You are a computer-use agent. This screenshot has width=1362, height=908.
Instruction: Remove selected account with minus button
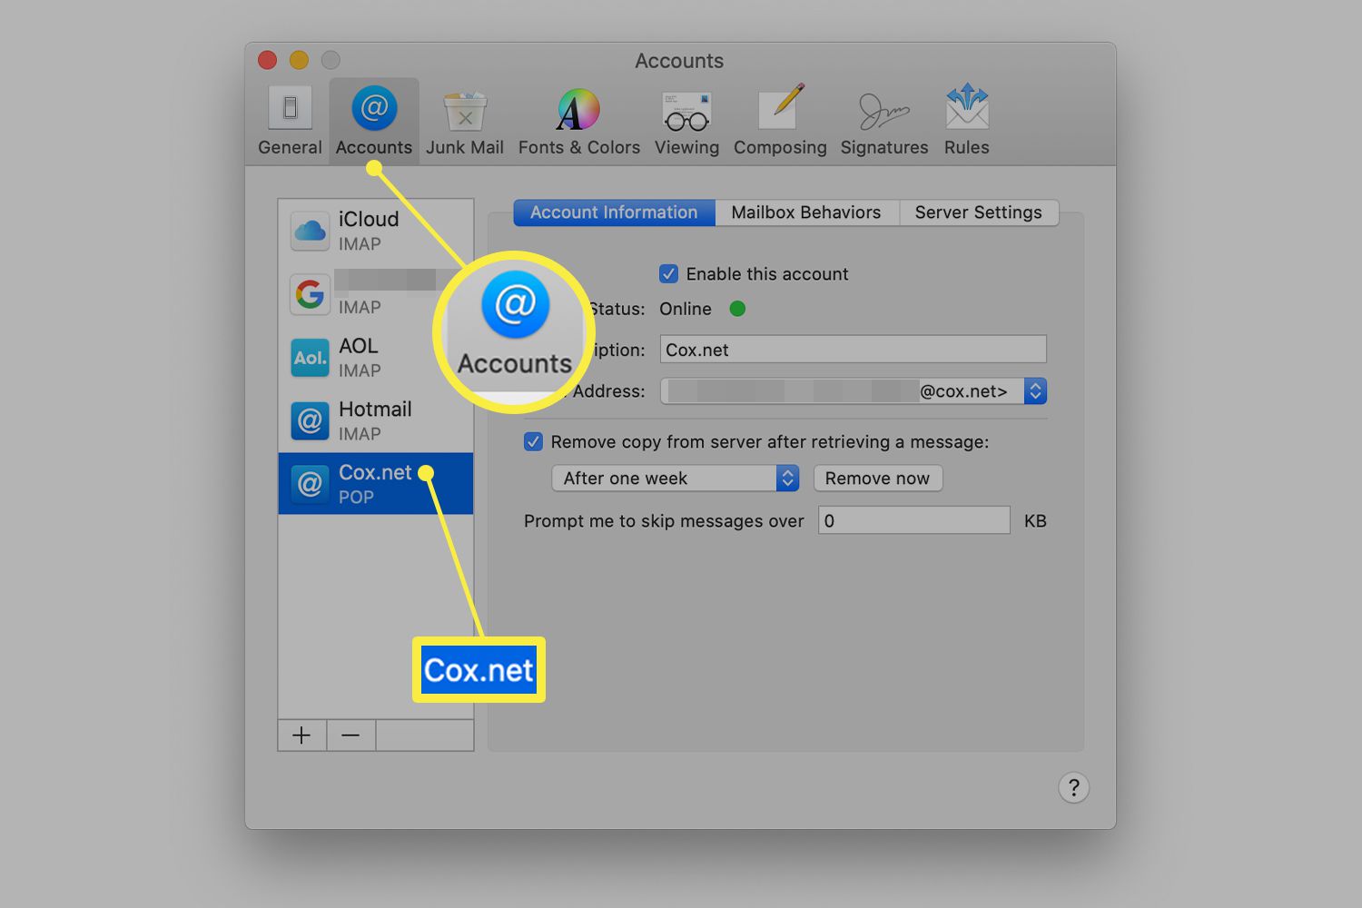coord(351,735)
